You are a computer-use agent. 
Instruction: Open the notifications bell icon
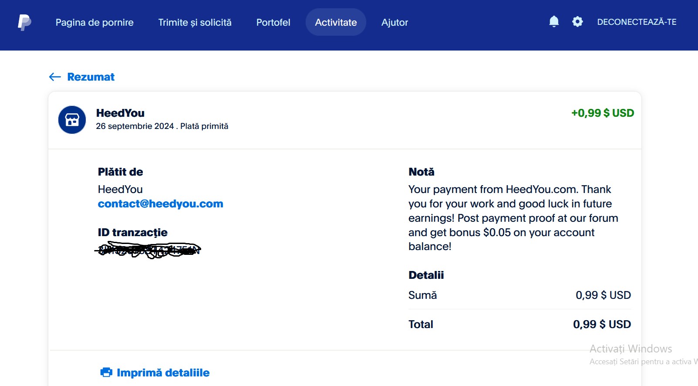[554, 22]
